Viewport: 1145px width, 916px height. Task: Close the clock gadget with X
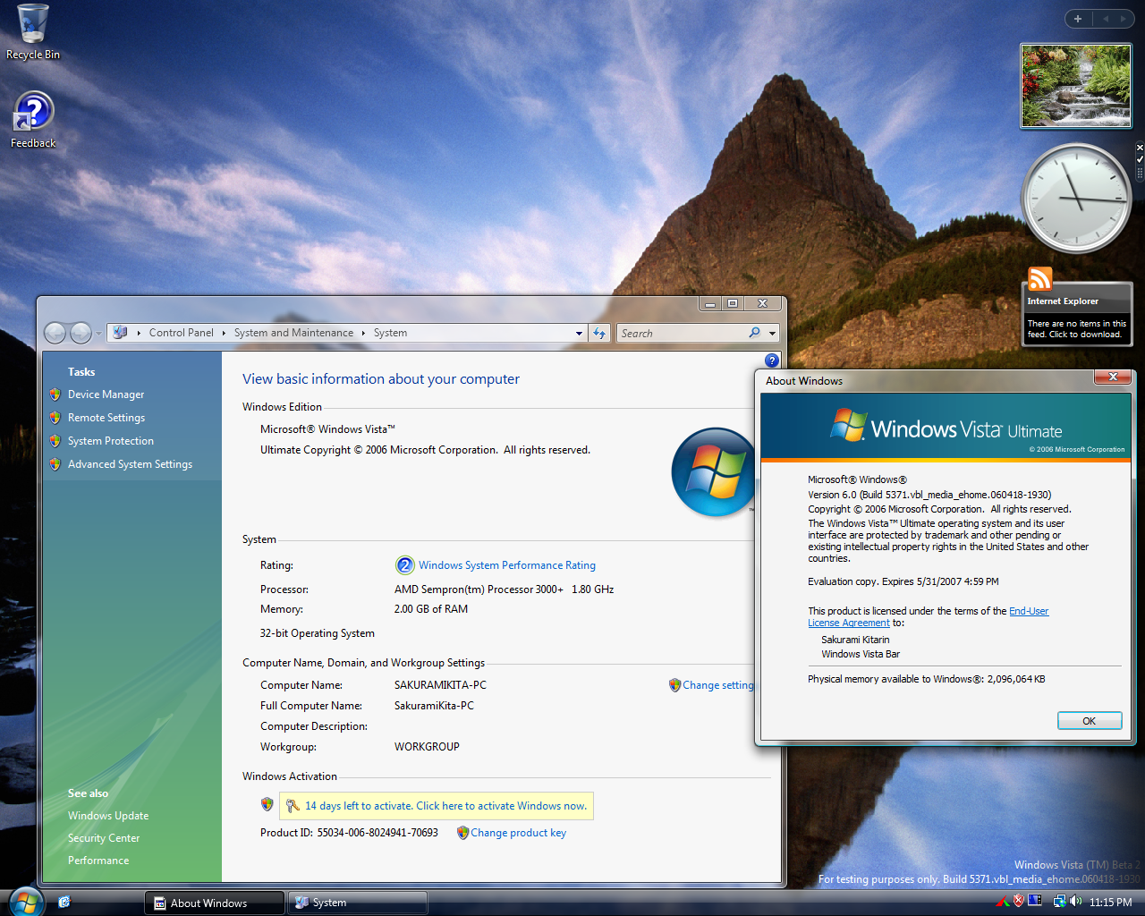pyautogui.click(x=1140, y=148)
